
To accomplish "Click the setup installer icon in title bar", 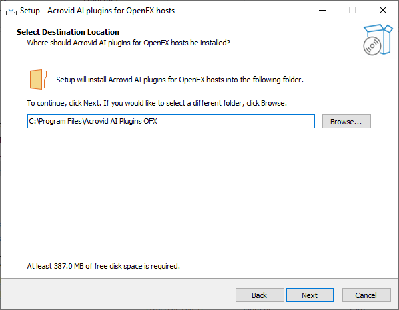I will coord(11,11).
